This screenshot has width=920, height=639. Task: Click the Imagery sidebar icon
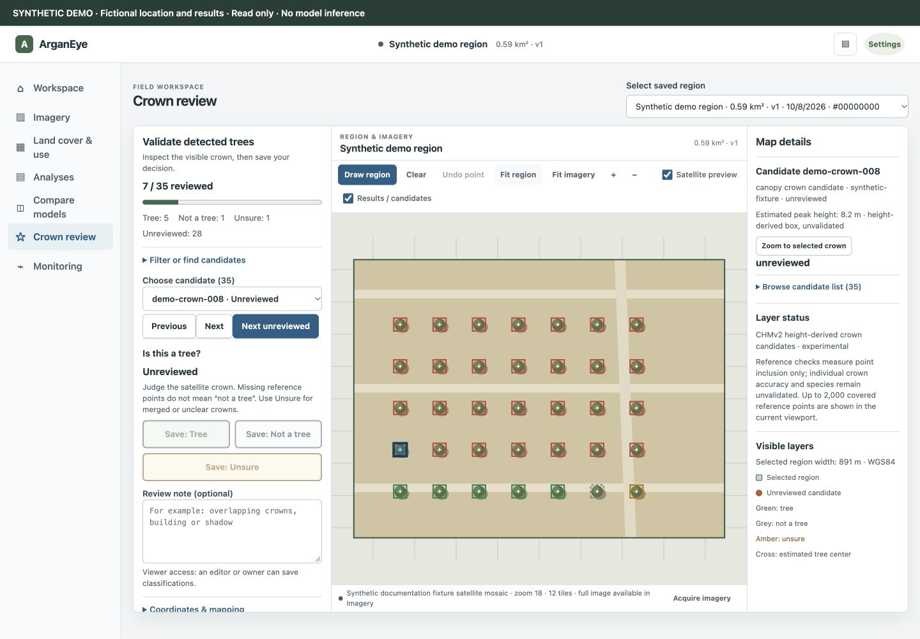(x=20, y=118)
